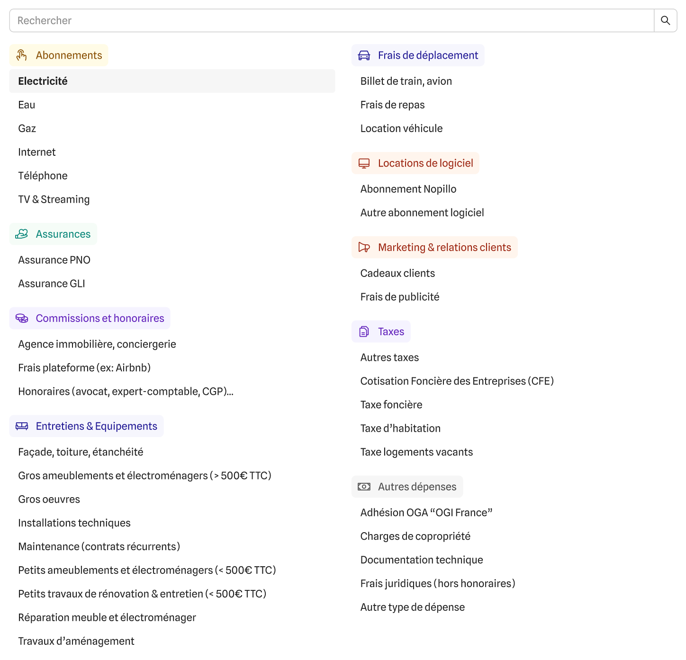Select Assurance PNO expense type
Viewport: 686px width, 660px height.
click(54, 260)
